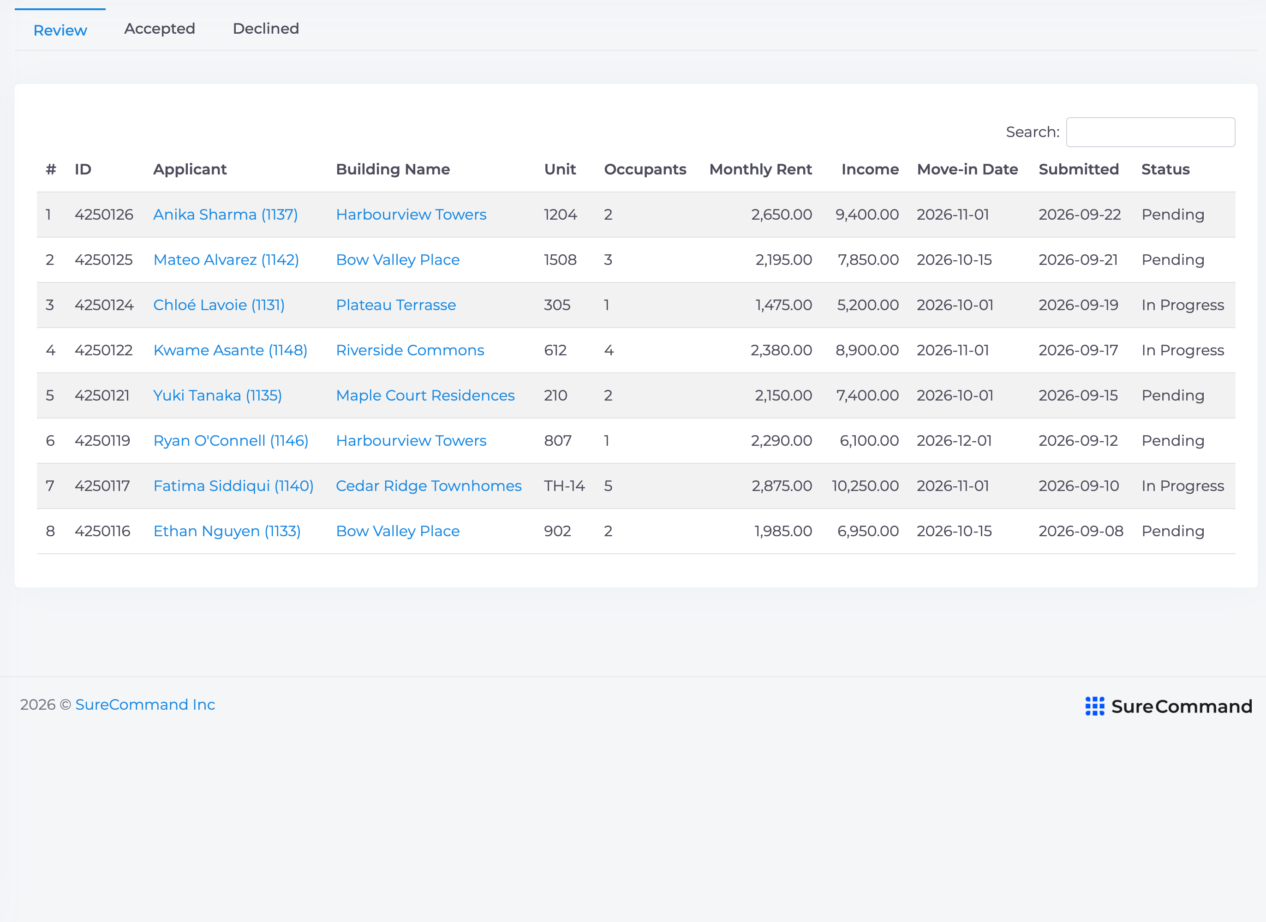The width and height of the screenshot is (1266, 922).
Task: Focus the Search input field
Action: [x=1151, y=132]
